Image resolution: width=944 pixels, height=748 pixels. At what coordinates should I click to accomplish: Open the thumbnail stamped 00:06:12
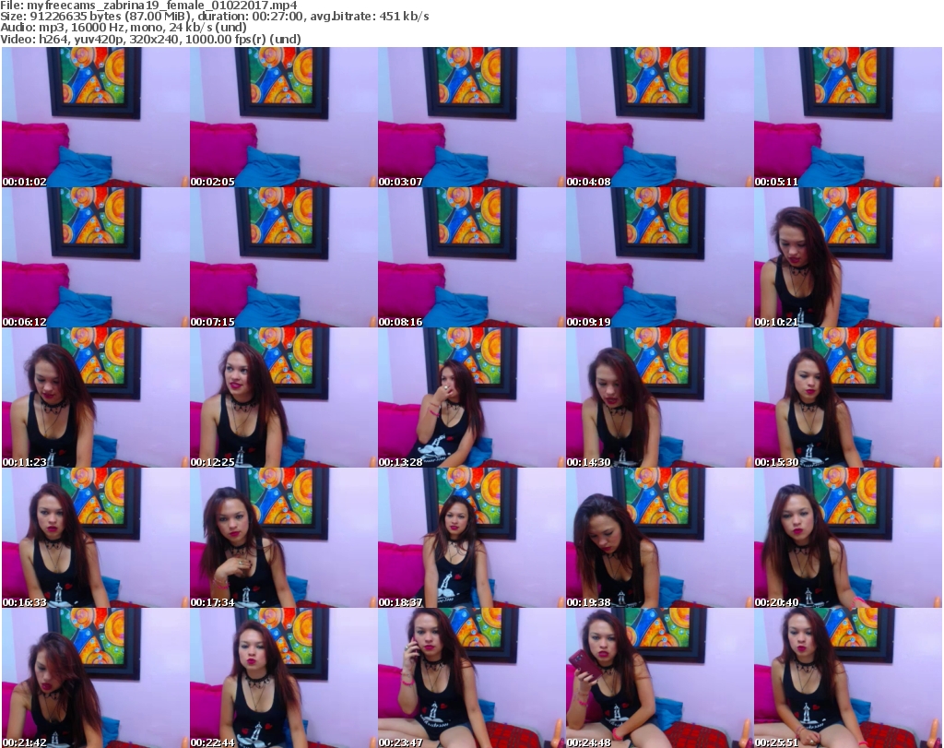click(96, 257)
